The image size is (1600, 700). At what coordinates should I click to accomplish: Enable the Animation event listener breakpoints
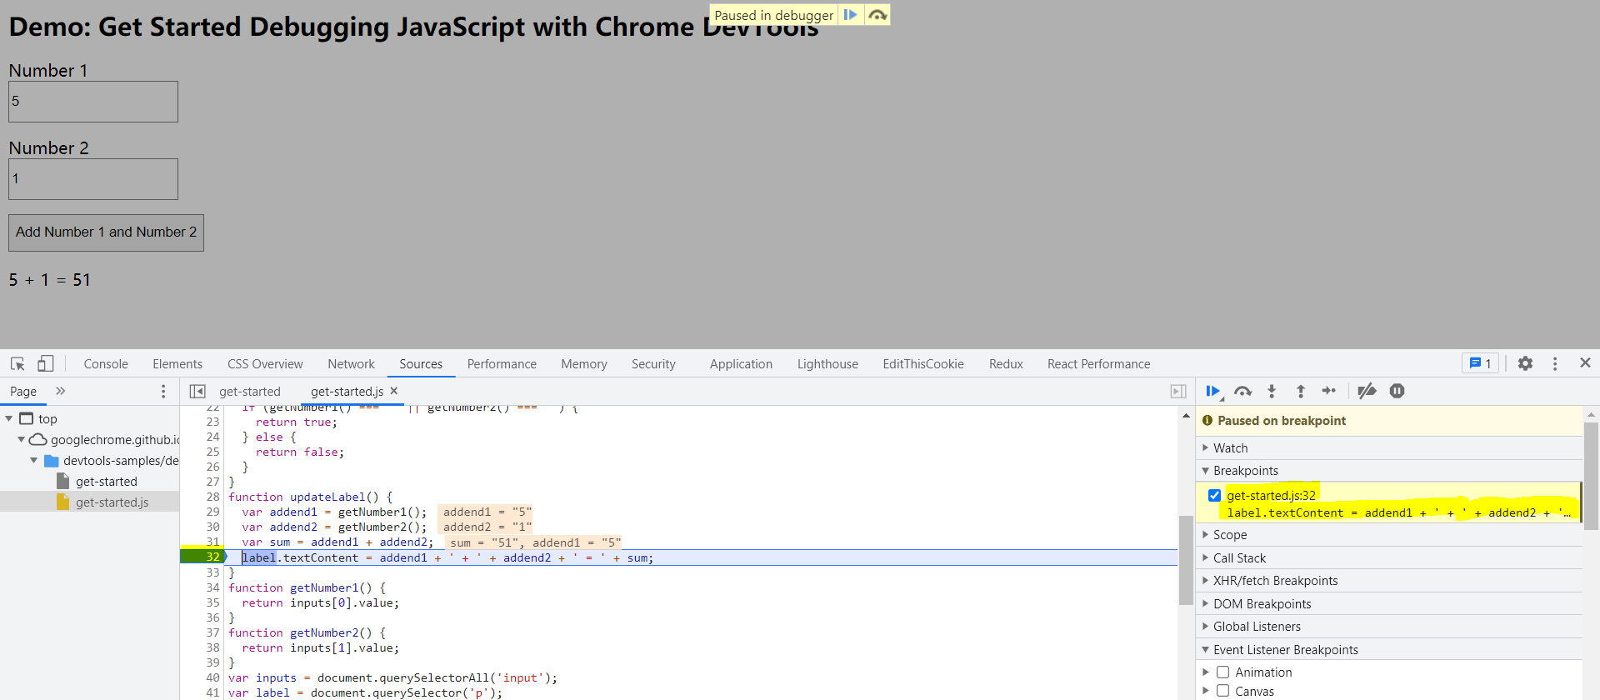tap(1222, 672)
